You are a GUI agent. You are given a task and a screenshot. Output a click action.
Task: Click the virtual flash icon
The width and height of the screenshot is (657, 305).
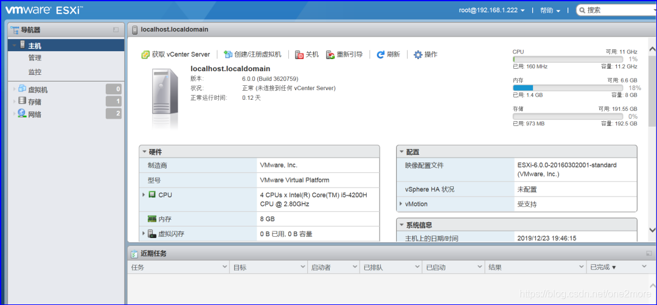(151, 234)
